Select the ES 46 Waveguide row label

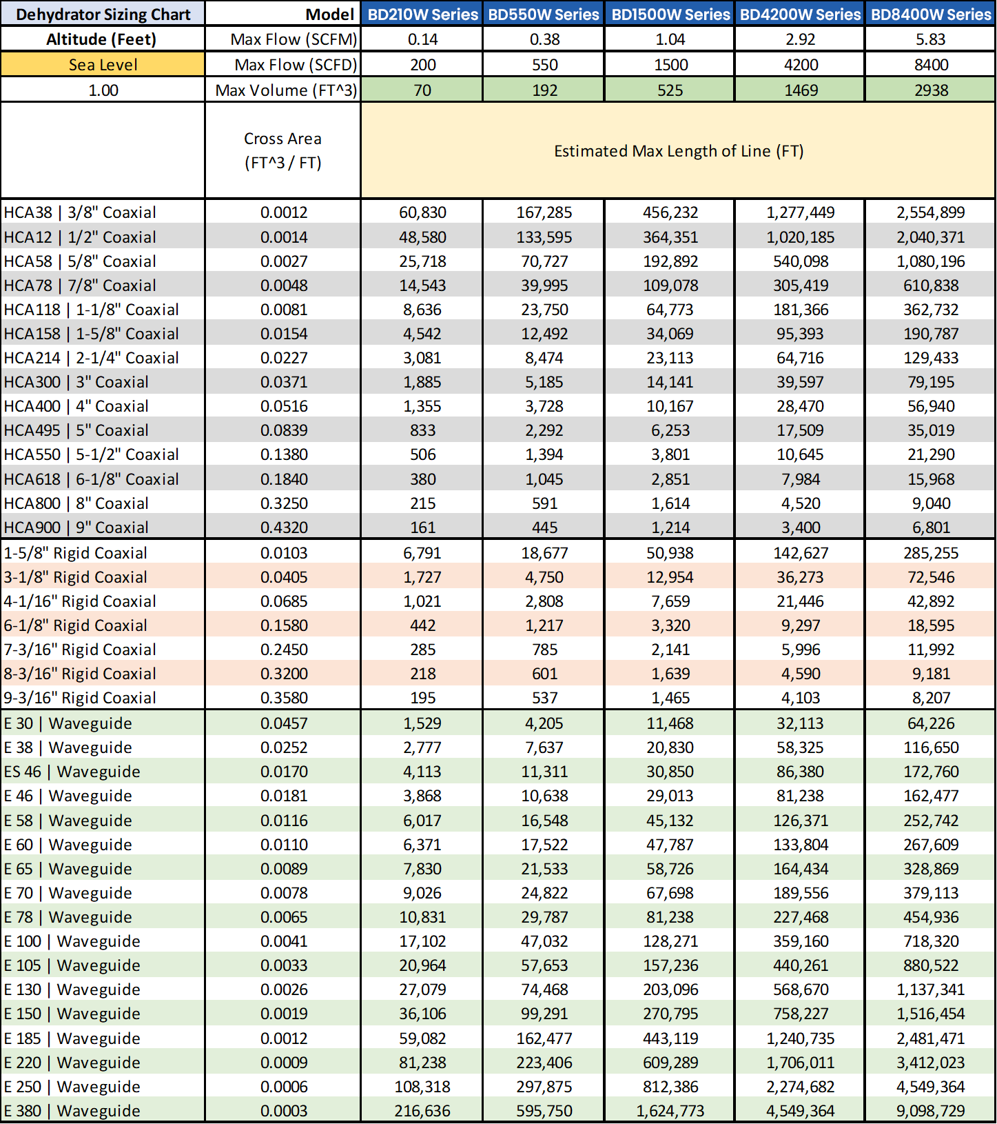coord(72,772)
